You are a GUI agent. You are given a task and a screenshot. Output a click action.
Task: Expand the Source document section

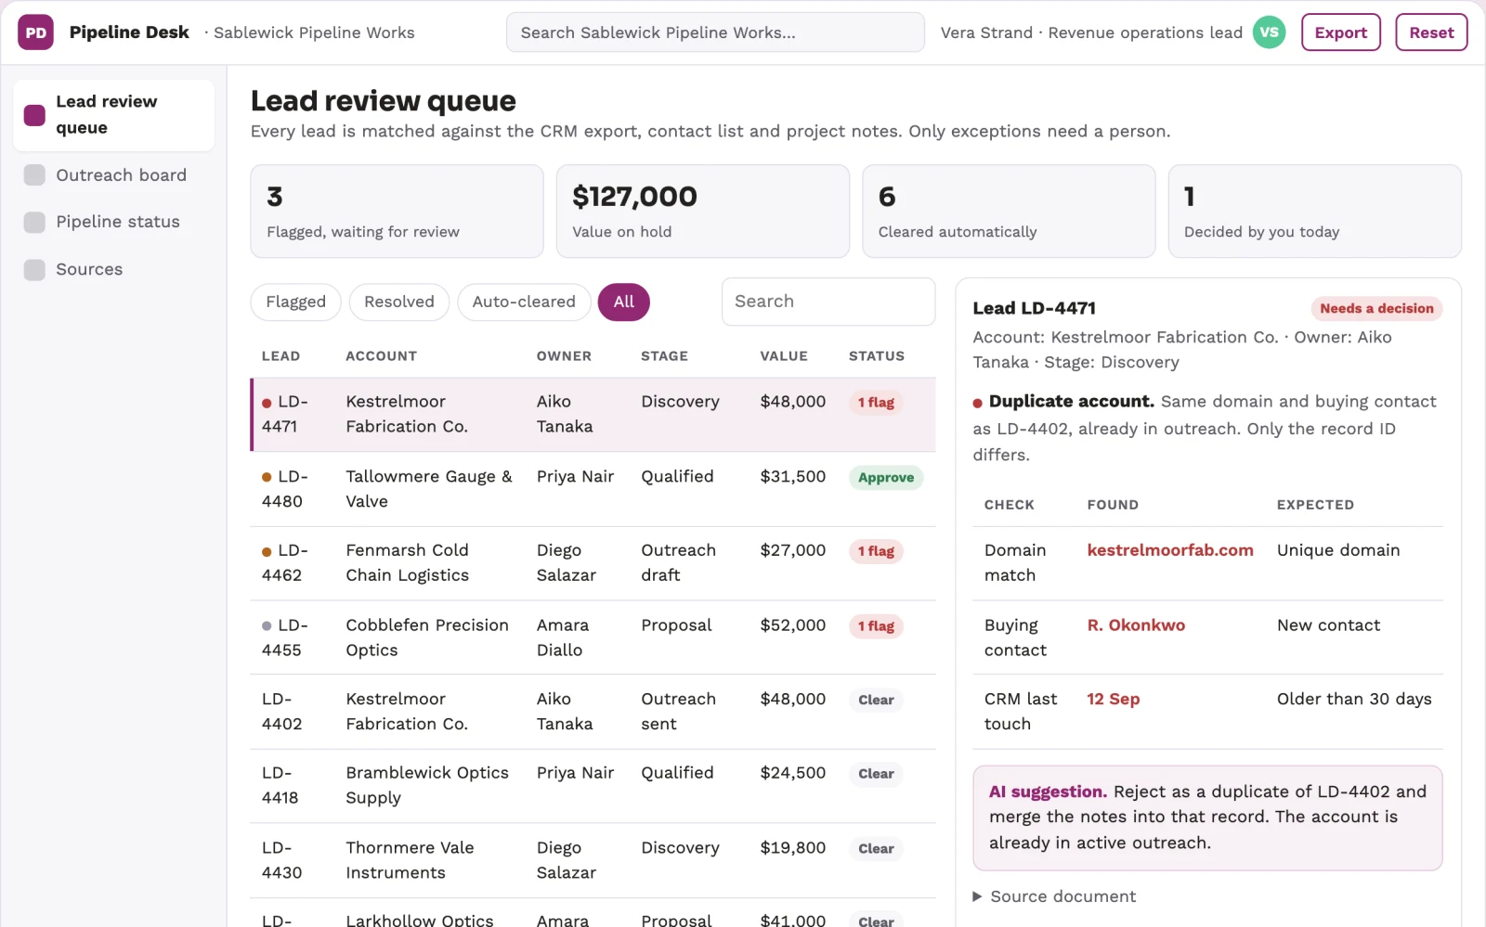pyautogui.click(x=1054, y=896)
